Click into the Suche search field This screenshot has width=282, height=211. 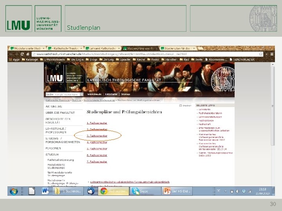(63, 95)
